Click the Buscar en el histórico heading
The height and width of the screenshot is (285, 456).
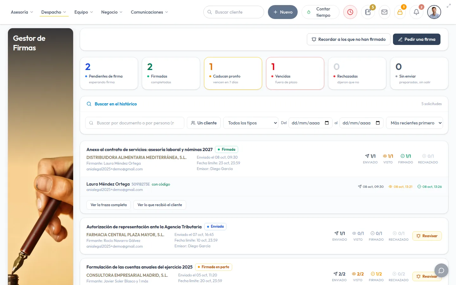(x=116, y=104)
